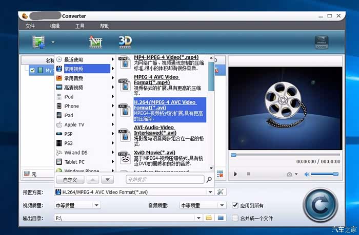Viewport: 359px width, 235px height.
Task: Click the snapshot camera icon
Action: click(x=290, y=174)
